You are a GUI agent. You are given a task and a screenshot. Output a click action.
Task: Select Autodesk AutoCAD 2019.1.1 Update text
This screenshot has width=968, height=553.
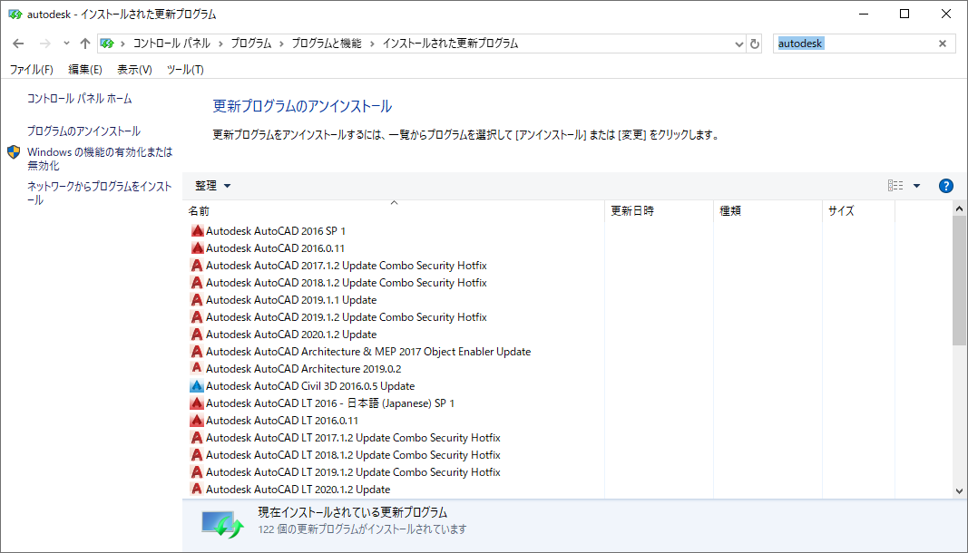tap(291, 300)
